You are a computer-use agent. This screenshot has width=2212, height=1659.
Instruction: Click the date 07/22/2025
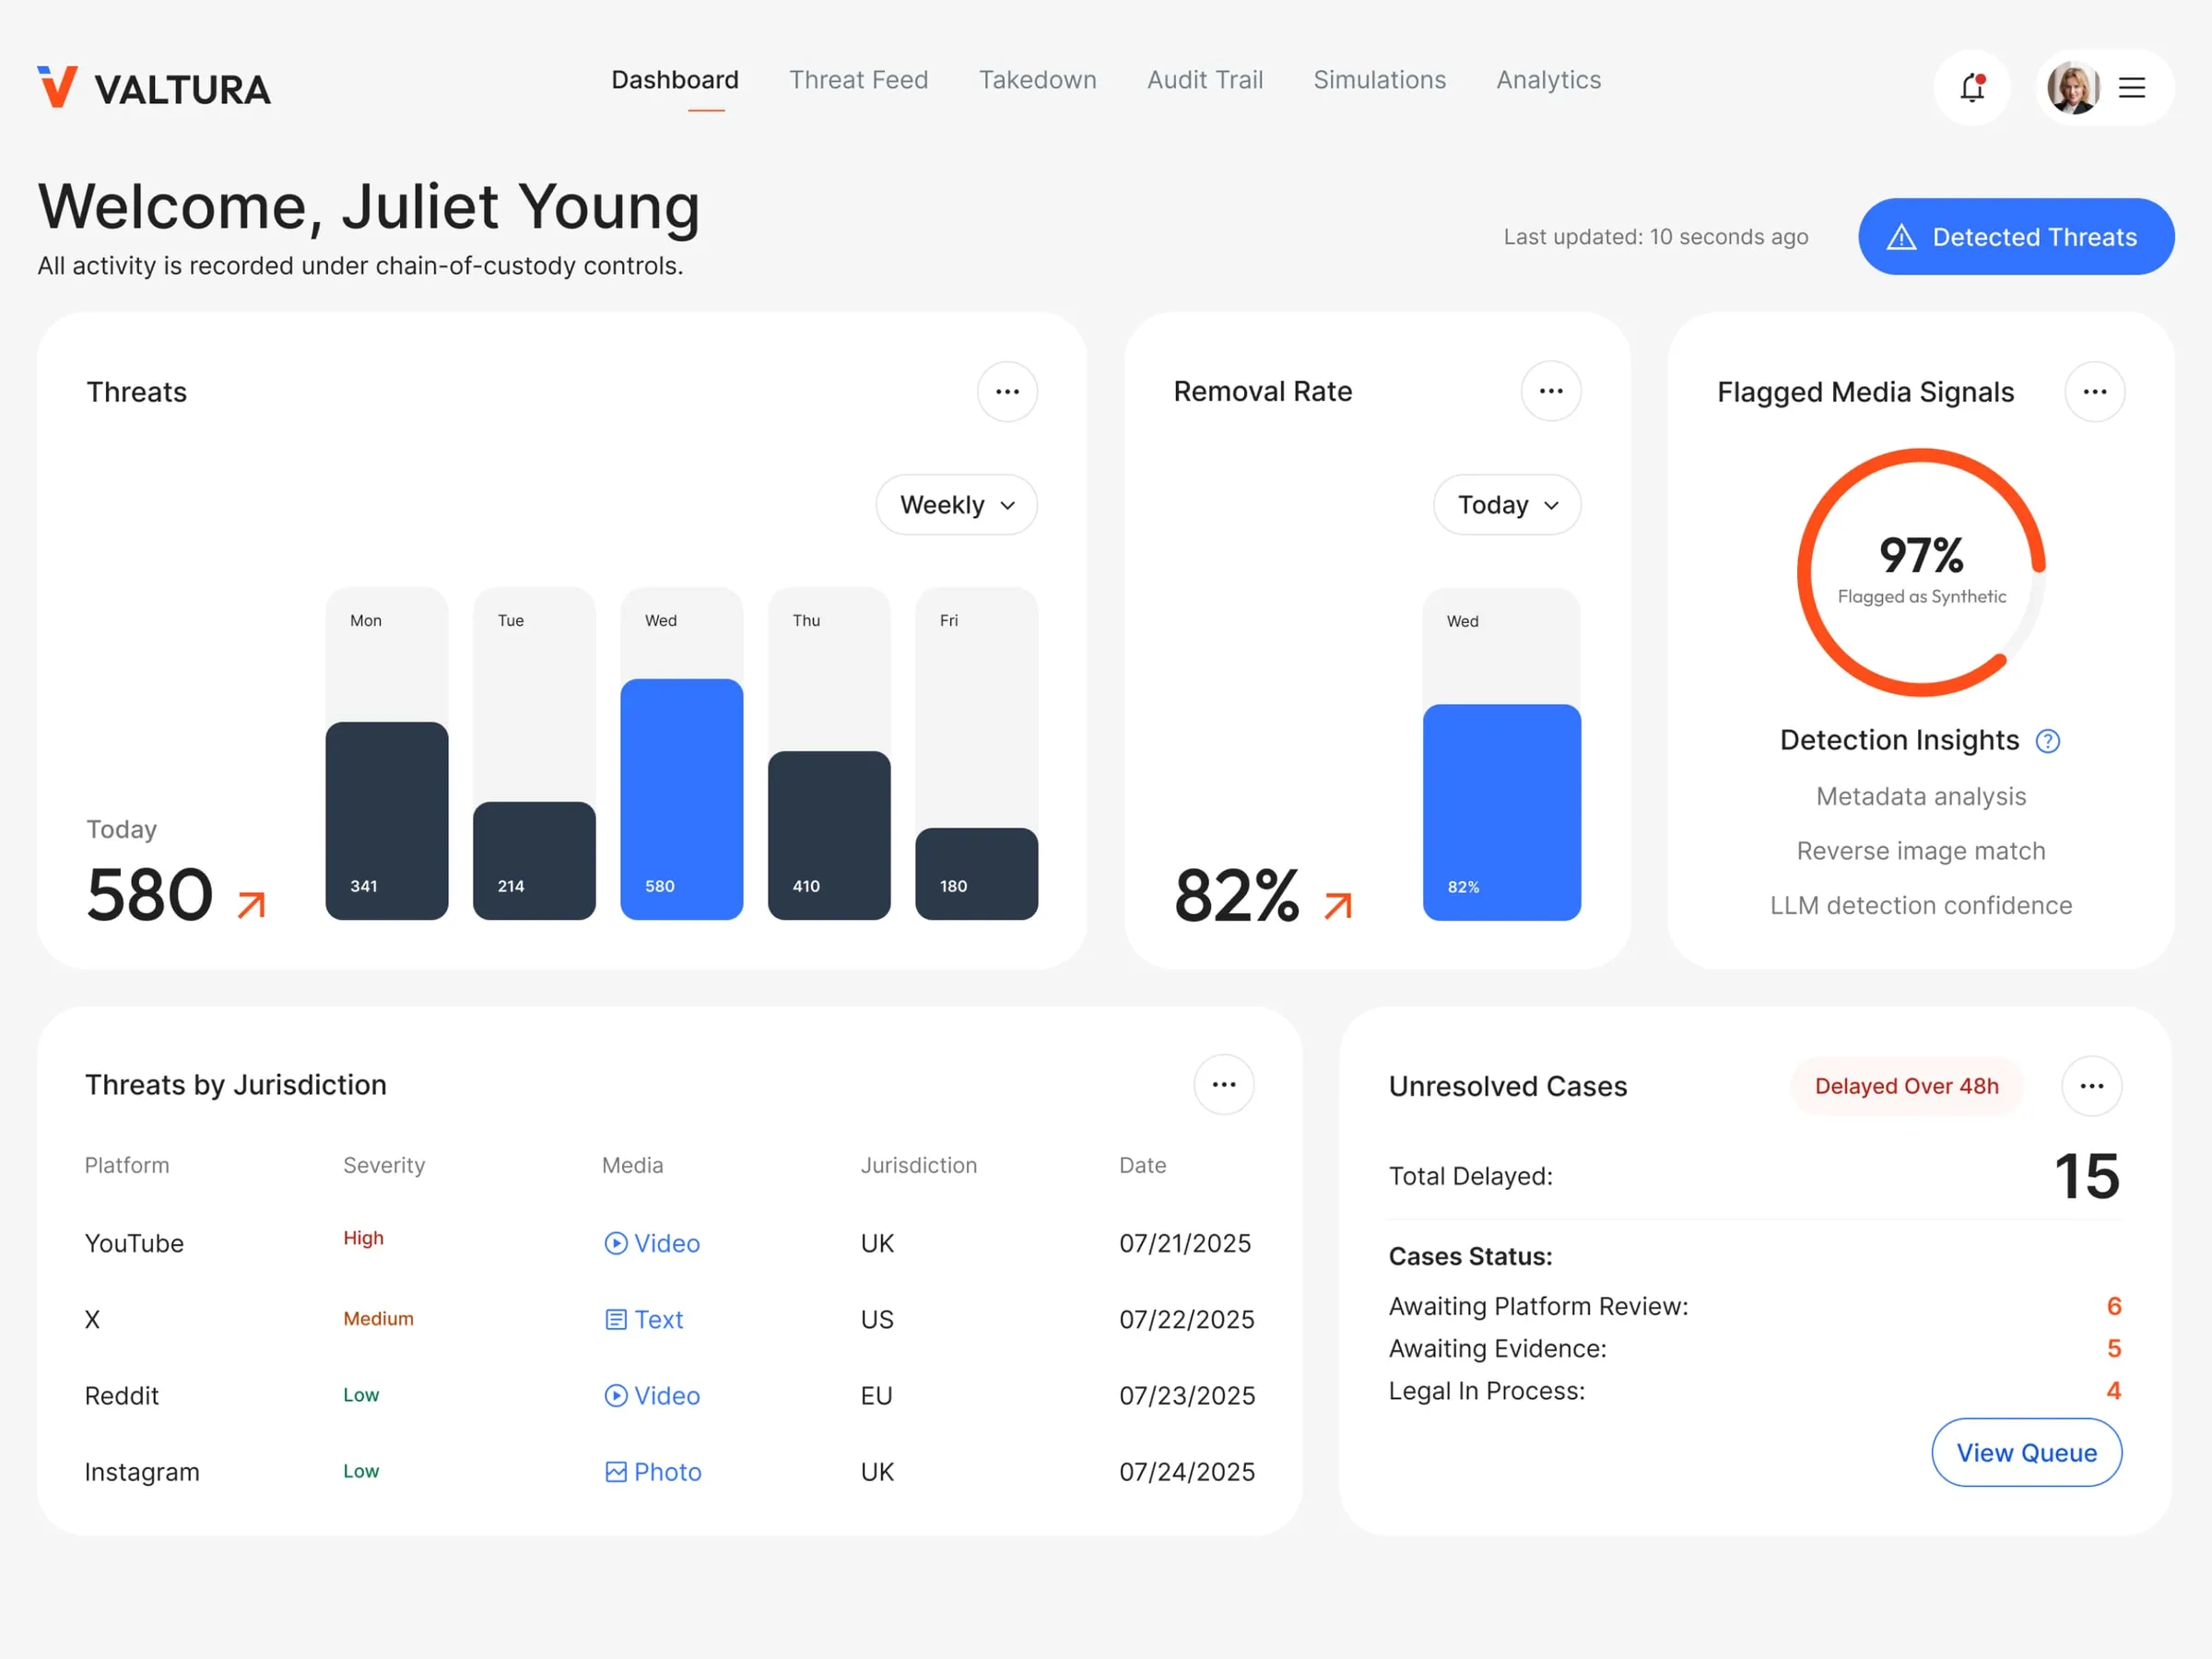pos(1187,1320)
